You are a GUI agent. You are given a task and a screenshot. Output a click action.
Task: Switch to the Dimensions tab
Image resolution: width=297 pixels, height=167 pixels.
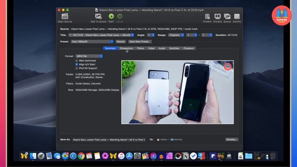(126, 48)
